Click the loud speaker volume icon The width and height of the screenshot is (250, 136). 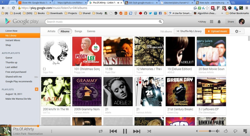tap(218, 131)
